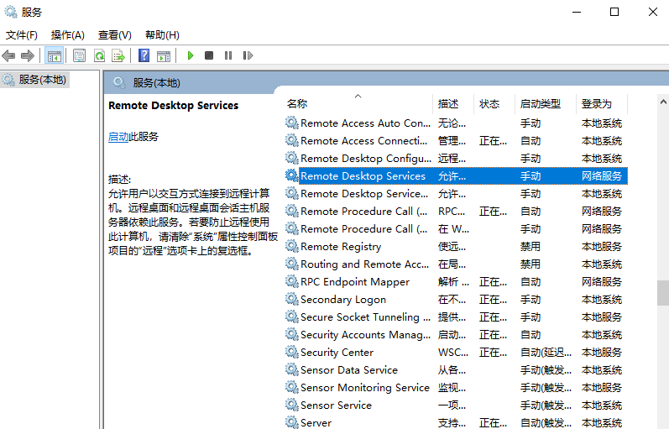
Task: Click 服务(本地) header of details pane
Action: click(156, 83)
